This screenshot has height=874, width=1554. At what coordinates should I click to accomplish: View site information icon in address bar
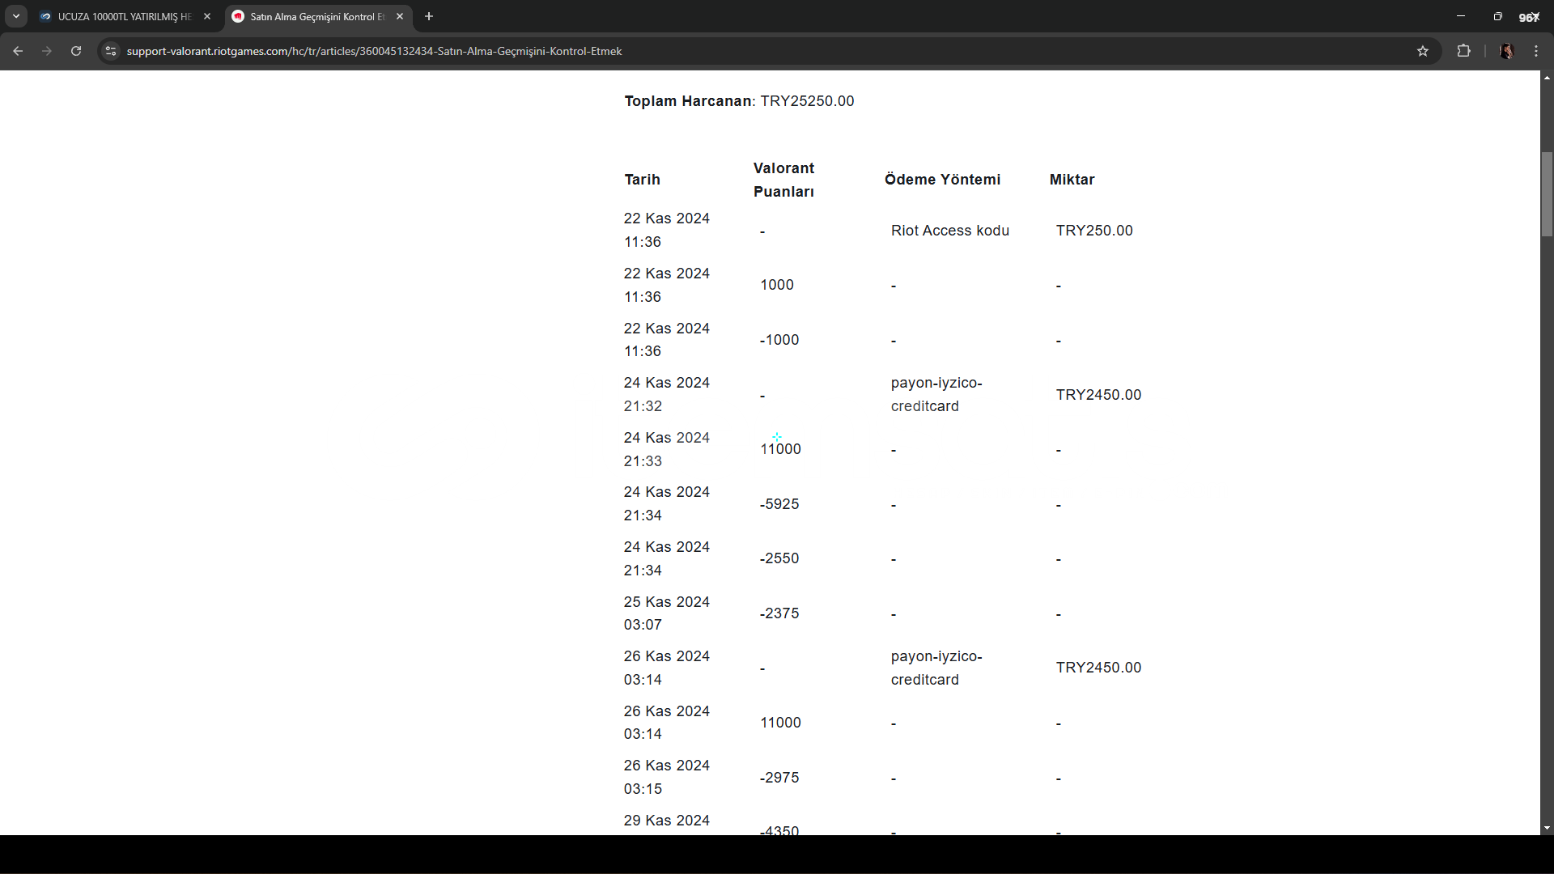click(x=111, y=51)
